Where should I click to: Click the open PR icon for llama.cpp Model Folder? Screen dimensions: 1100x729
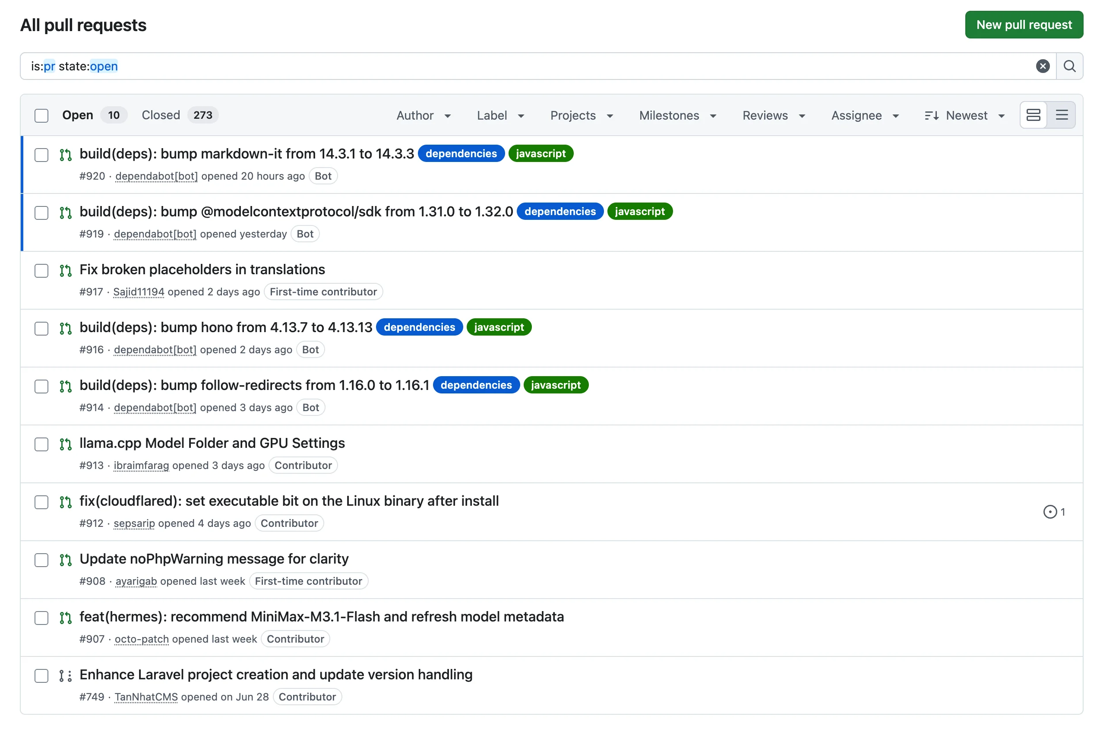click(66, 444)
